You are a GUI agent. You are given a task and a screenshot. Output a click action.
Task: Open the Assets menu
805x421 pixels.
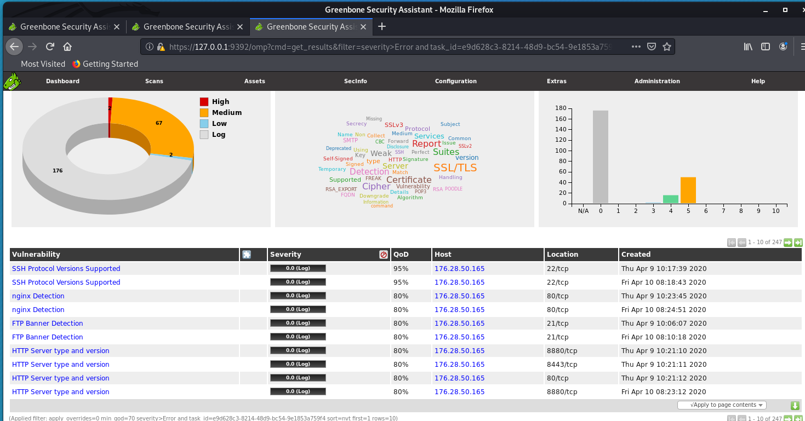254,81
